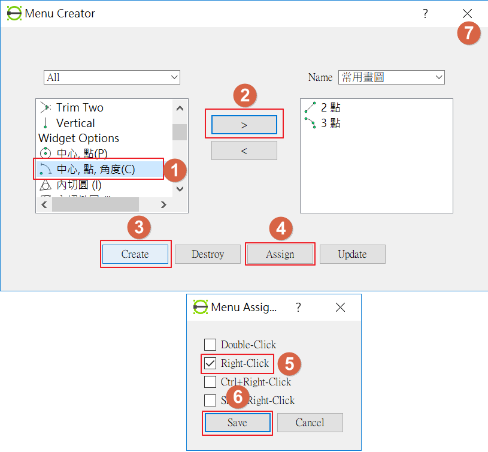This screenshot has width=488, height=452.
Task: Select the 2 點 line icon in menu list
Action: [310, 107]
